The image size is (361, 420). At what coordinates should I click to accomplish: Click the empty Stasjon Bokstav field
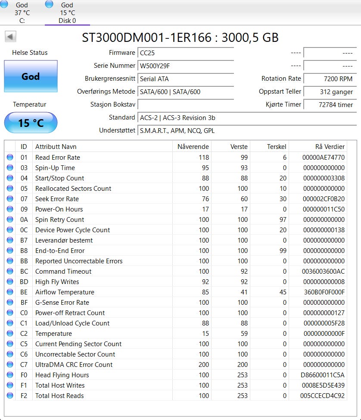click(186, 104)
